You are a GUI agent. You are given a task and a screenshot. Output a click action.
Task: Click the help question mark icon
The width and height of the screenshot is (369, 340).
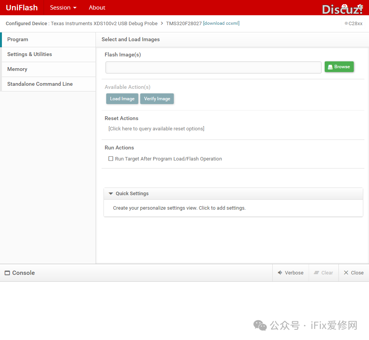tap(344, 7)
